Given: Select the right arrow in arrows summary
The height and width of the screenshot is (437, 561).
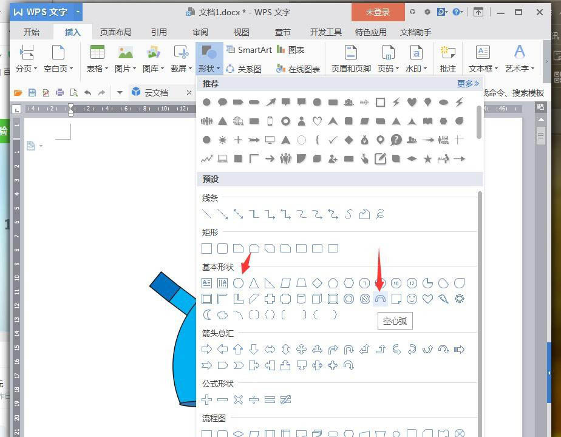Looking at the screenshot, I should coord(207,349).
